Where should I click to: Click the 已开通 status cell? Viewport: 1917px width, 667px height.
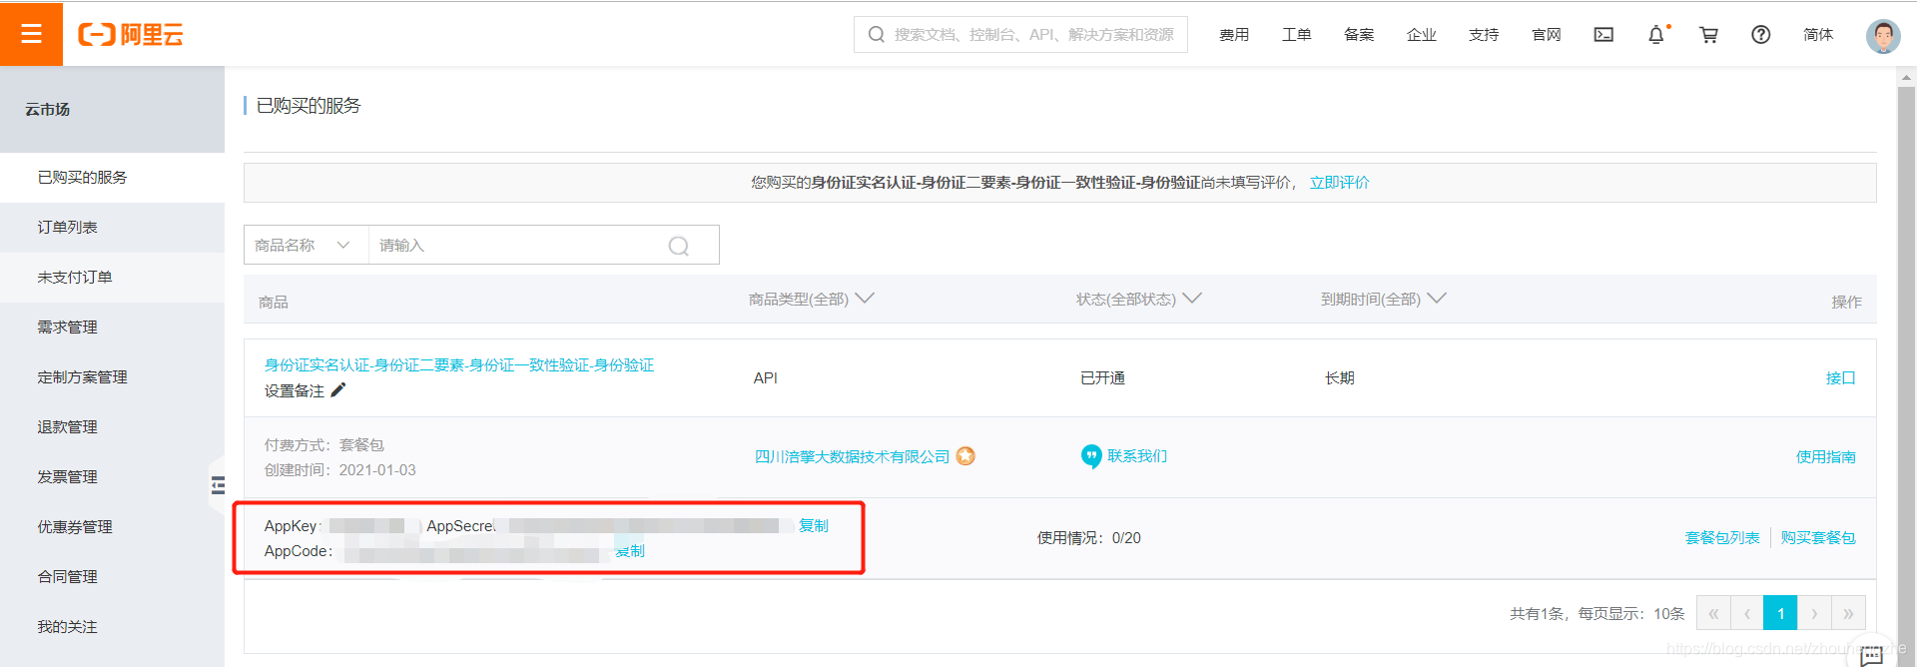coord(1102,378)
